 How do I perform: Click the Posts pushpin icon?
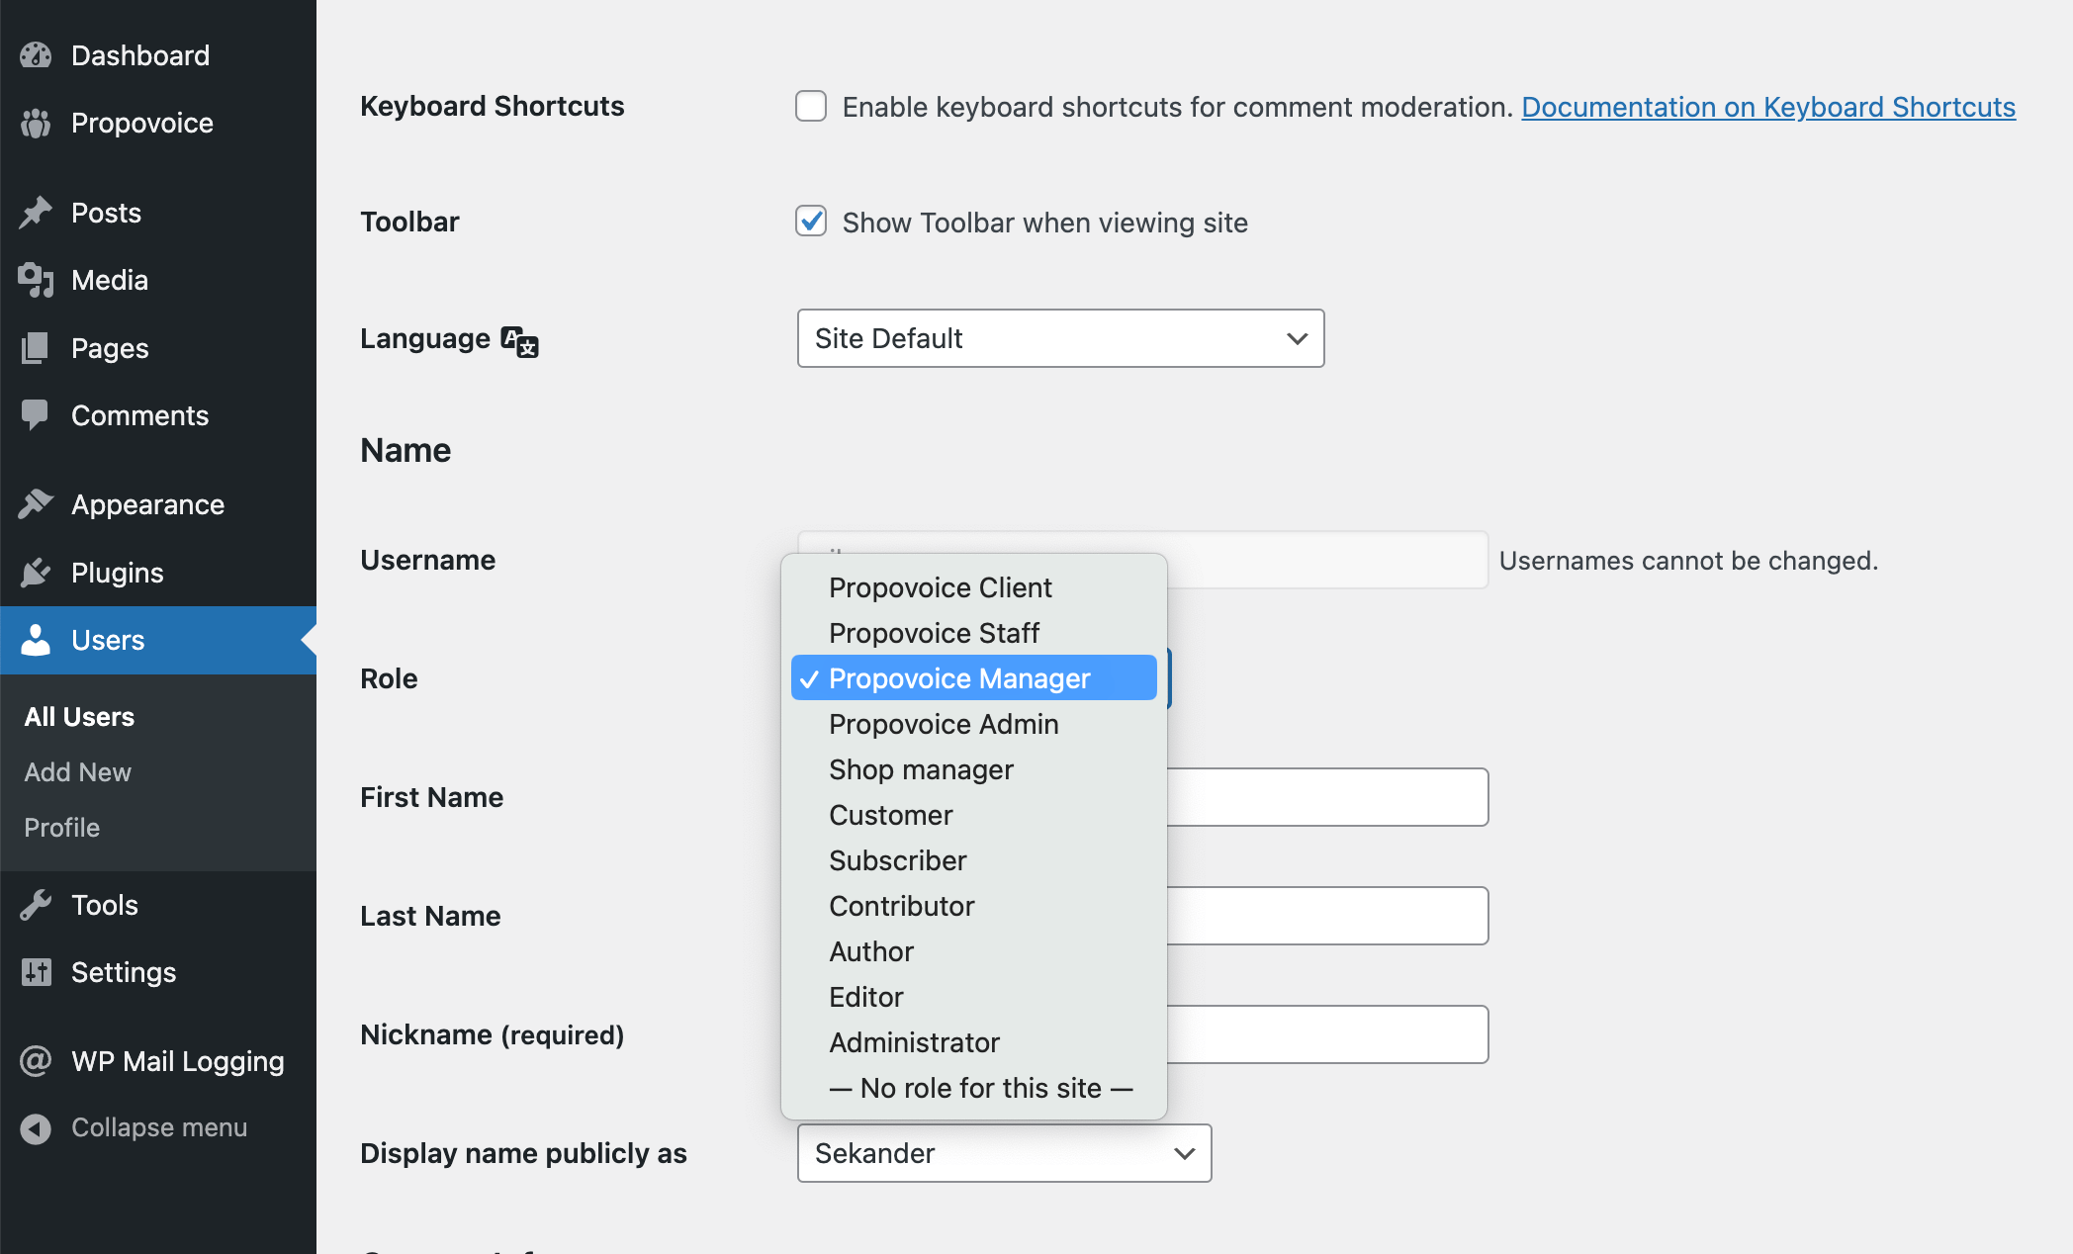pos(36,213)
